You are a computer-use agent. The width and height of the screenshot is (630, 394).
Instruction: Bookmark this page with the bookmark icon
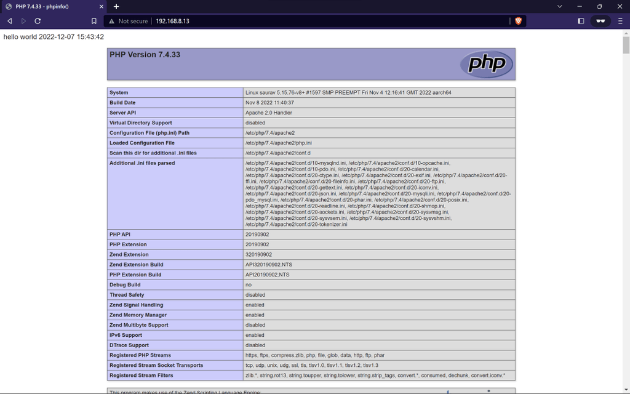[94, 21]
